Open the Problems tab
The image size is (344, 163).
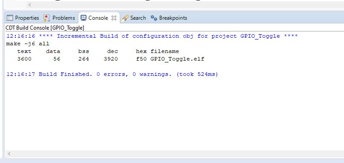coord(59,18)
